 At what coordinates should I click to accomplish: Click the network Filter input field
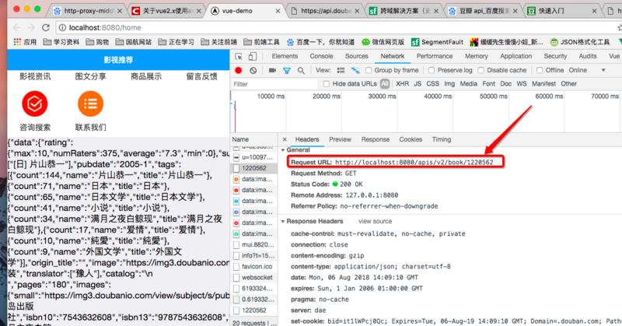(274, 84)
